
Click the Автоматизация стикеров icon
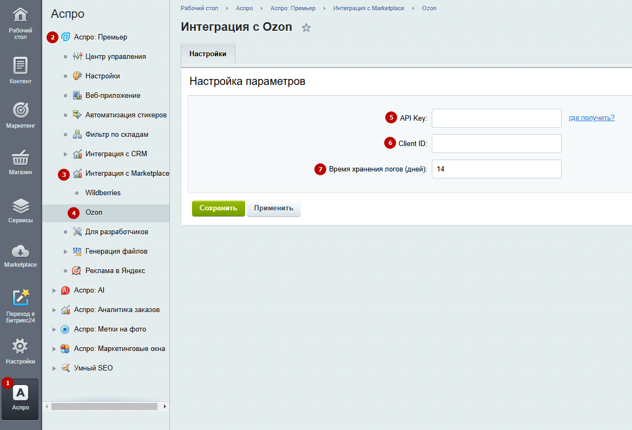(77, 115)
